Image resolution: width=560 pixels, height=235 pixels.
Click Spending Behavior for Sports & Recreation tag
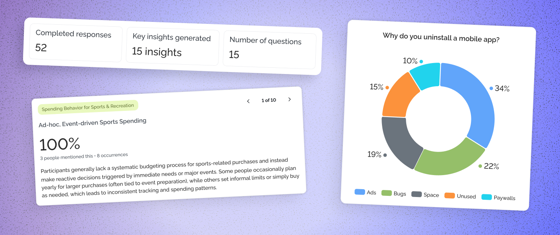click(88, 107)
